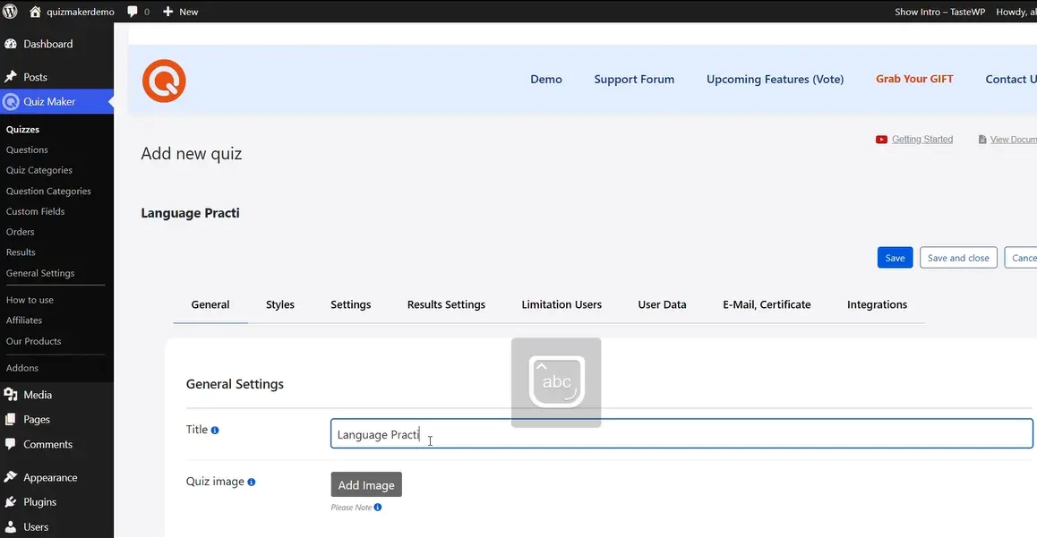Click the info icon next to Quiz image
Image resolution: width=1037 pixels, height=538 pixels.
coord(252,482)
